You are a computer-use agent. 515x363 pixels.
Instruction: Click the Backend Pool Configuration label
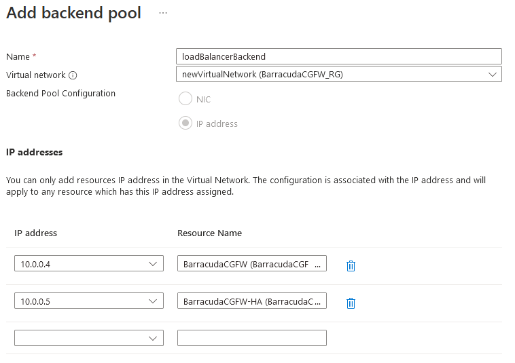tap(60, 94)
